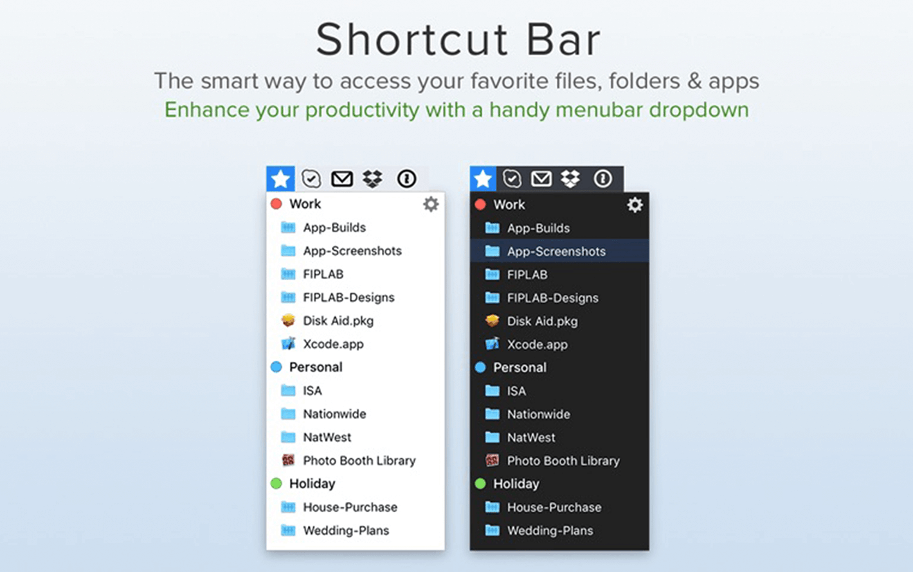This screenshot has height=572, width=913.
Task: Open the mail envelope icon in the dark menubar
Action: (541, 179)
